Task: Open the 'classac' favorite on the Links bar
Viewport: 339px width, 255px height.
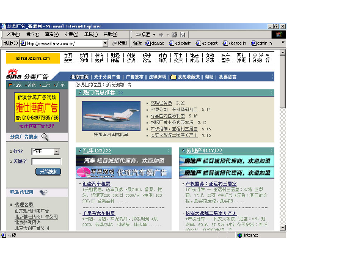Action: tap(155, 43)
